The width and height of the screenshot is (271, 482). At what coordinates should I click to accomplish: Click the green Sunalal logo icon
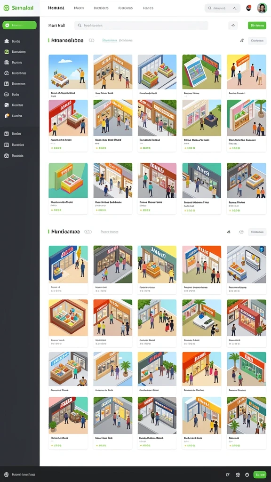(6, 8)
